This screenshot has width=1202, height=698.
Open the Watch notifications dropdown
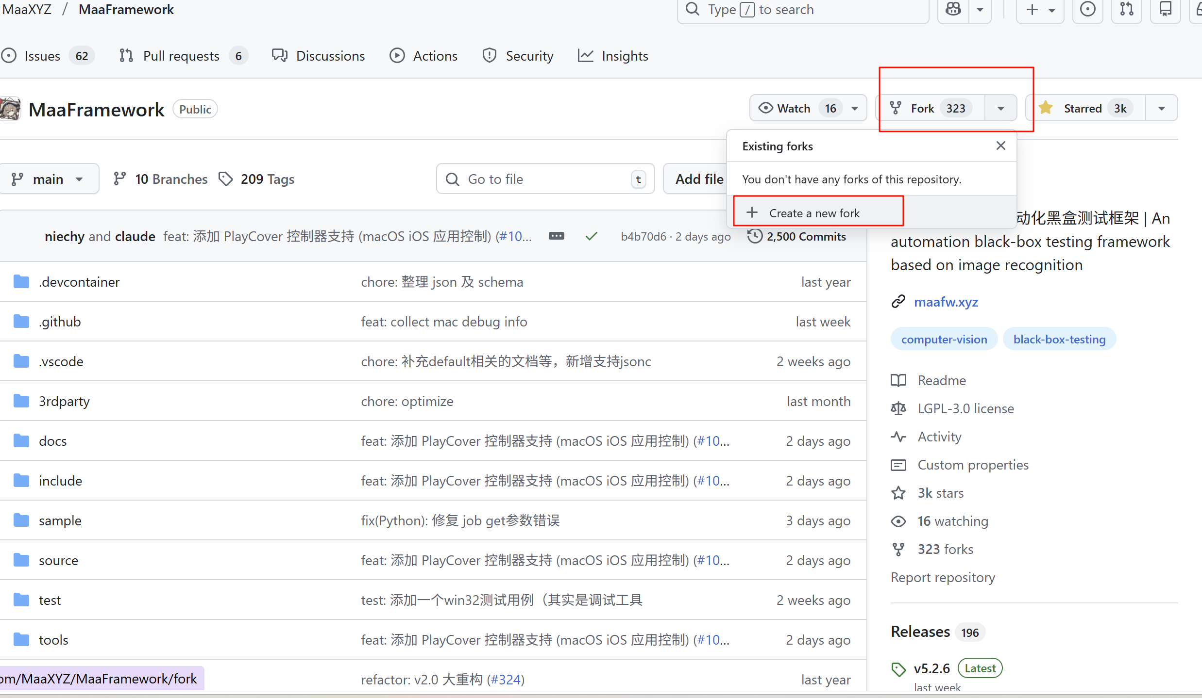pyautogui.click(x=808, y=108)
